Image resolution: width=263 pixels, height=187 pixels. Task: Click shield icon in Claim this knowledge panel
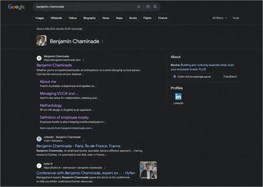(x=175, y=77)
